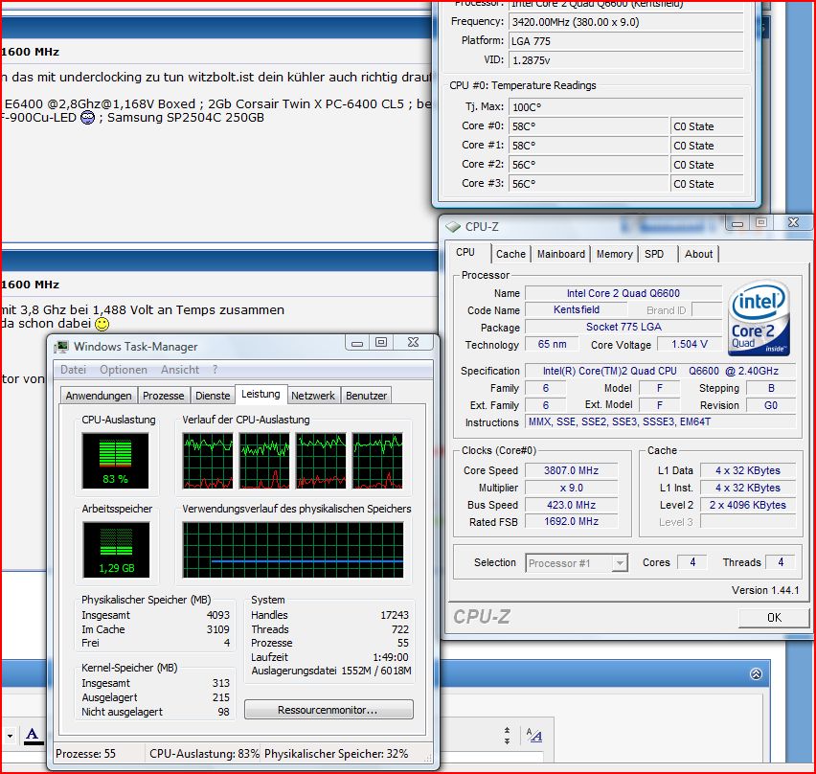Screen dimensions: 816x774
Task: Open the Cache tab in CPU-Z
Action: (x=510, y=254)
